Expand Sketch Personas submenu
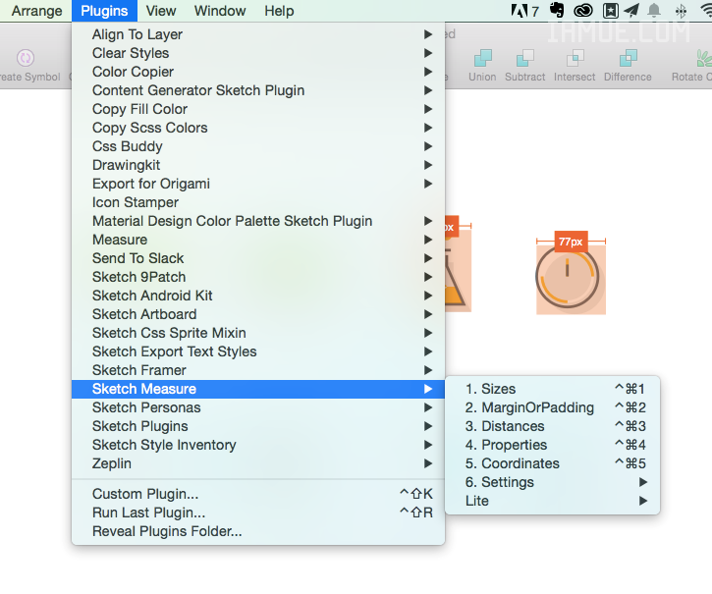712x594 pixels. click(258, 407)
